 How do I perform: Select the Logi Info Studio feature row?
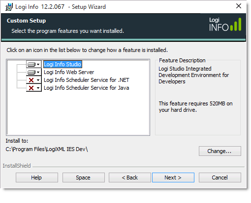tap(63, 64)
